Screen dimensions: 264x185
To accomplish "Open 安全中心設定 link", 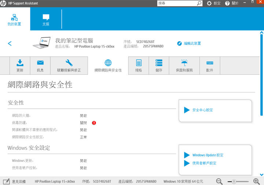I will [202, 110].
